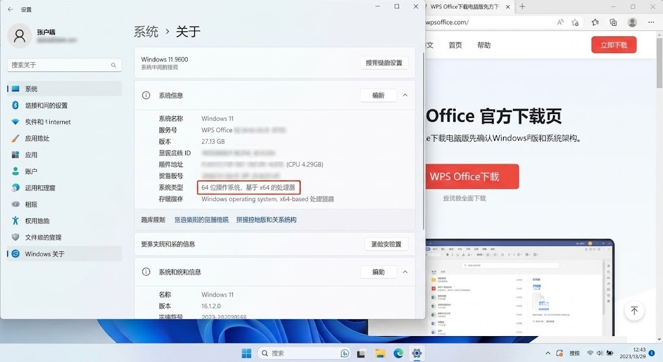Click the button beside Windows 11 9600
This screenshot has height=362, width=663.
pos(384,63)
